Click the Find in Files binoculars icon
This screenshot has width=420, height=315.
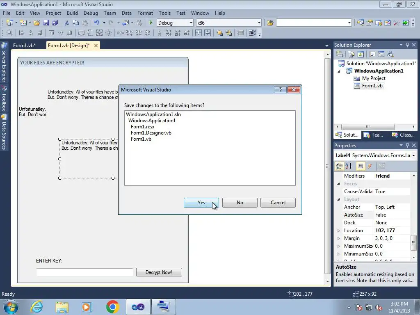point(270,23)
